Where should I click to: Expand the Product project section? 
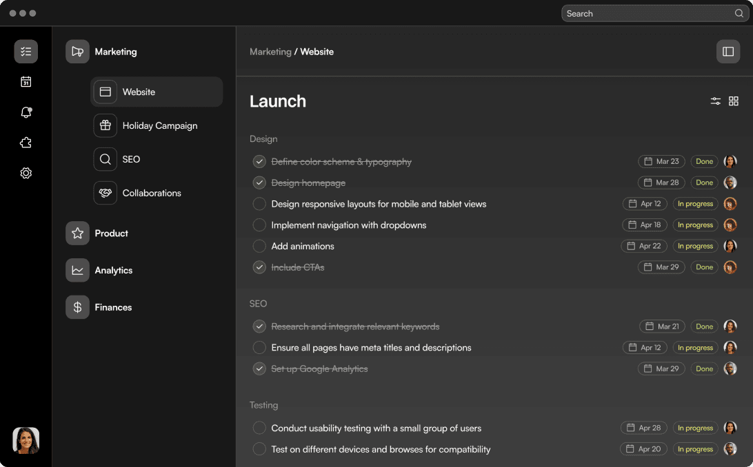(110, 233)
